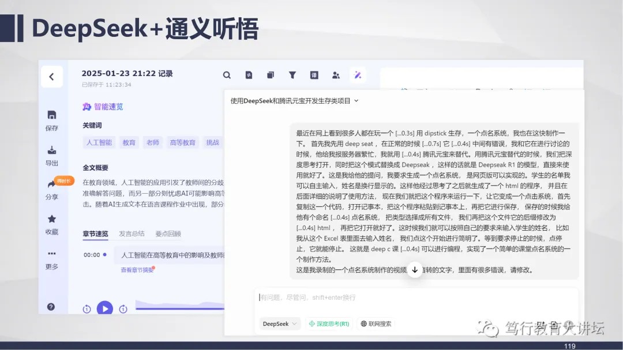This screenshot has width=623, height=350.
Task: Switch to the 要点回顾 tab
Action: [168, 234]
